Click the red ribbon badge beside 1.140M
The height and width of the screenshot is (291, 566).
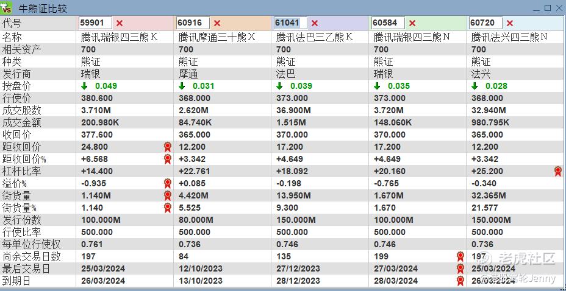tap(168, 195)
